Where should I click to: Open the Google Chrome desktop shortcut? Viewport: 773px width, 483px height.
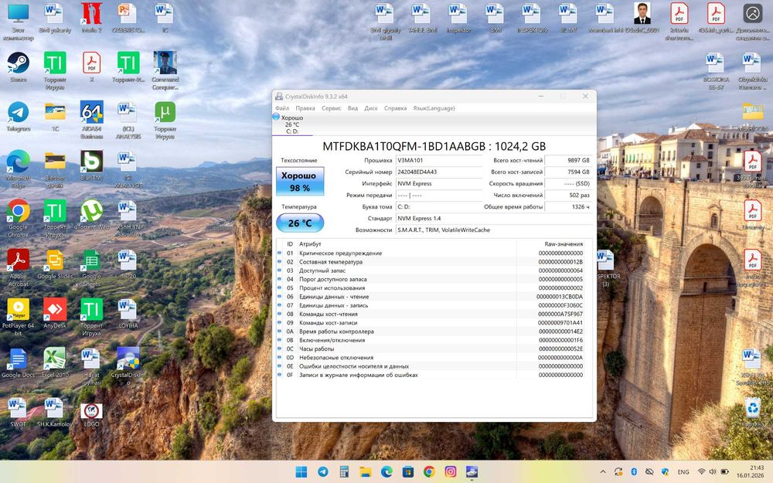pos(19,219)
